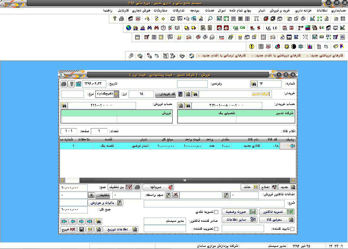Click the yellow exclamation warning icon
The width and height of the screenshot is (348, 249).
251,46
